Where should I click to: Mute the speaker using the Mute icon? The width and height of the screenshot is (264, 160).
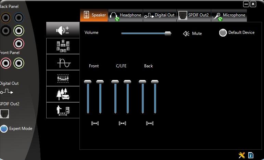pyautogui.click(x=186, y=34)
